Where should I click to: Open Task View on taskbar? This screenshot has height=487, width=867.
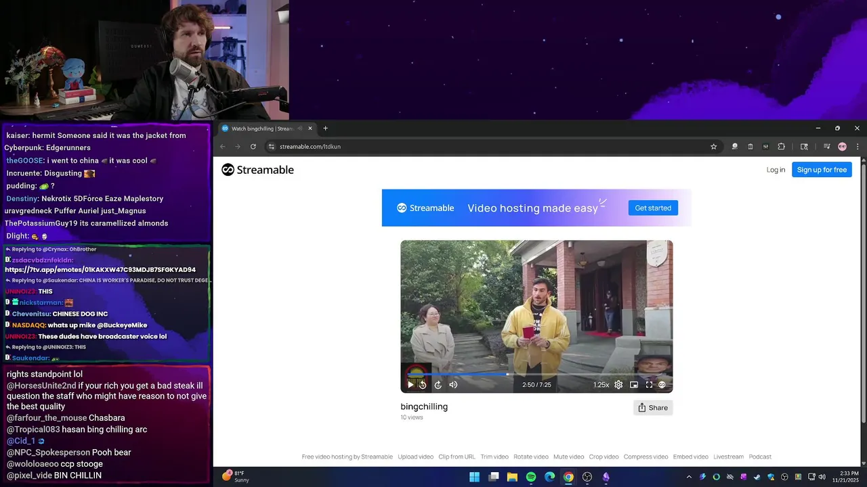click(494, 477)
